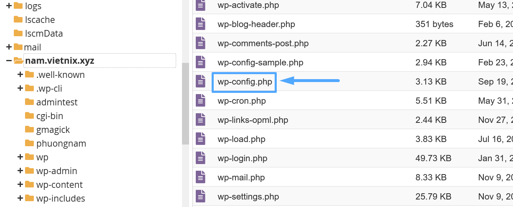Click the wp-config.php file icon
This screenshot has width=513, height=207.
(x=201, y=82)
